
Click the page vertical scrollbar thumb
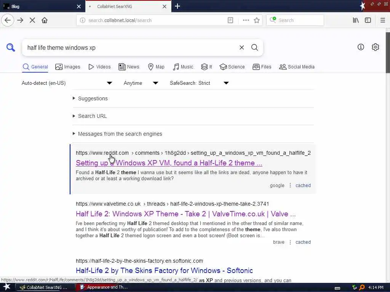point(388,52)
